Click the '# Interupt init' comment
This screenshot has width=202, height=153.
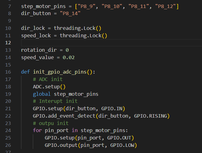click(x=55, y=101)
